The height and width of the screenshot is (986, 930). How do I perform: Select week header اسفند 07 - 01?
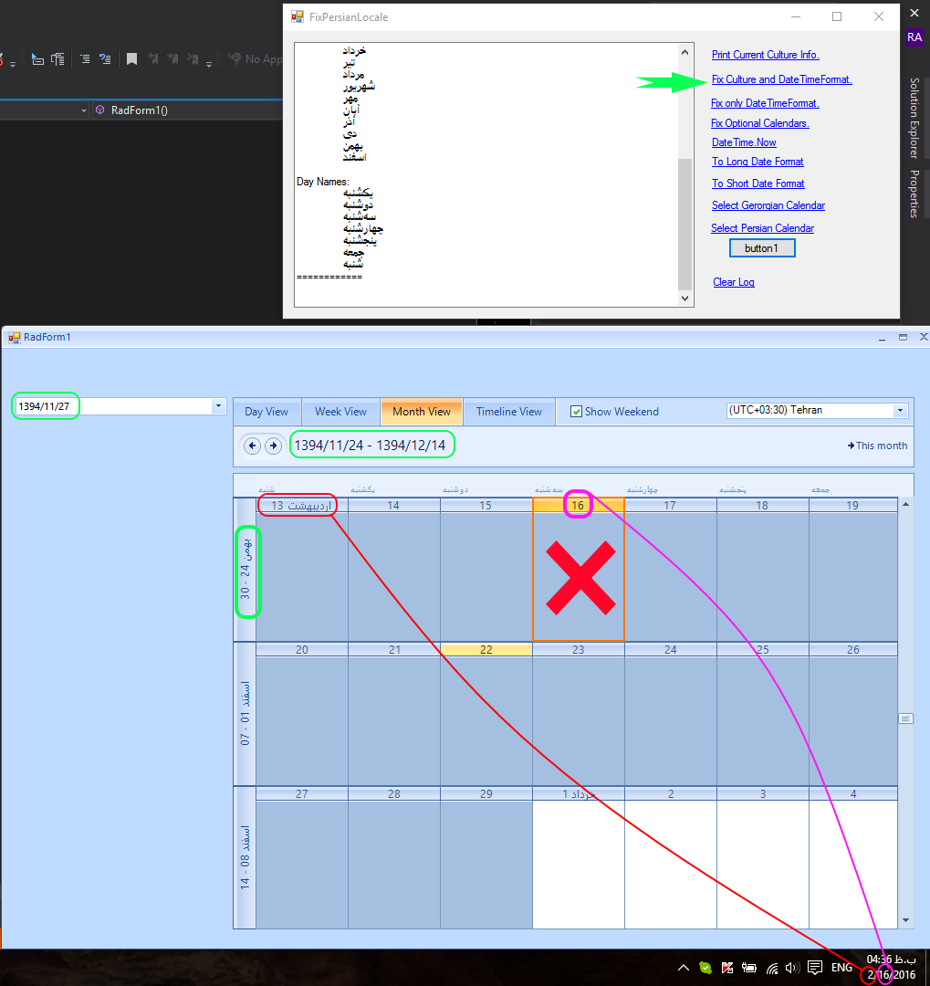(x=246, y=714)
